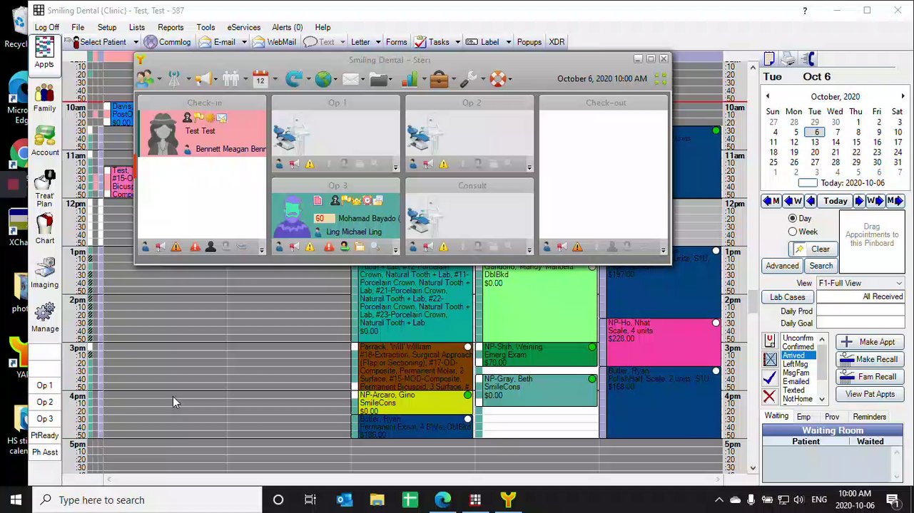Click the Lab Cases button
The height and width of the screenshot is (513, 914).
point(787,297)
